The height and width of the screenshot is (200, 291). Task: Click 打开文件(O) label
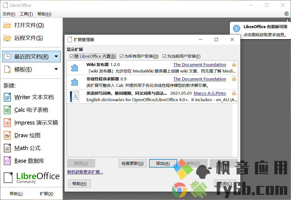(29, 25)
